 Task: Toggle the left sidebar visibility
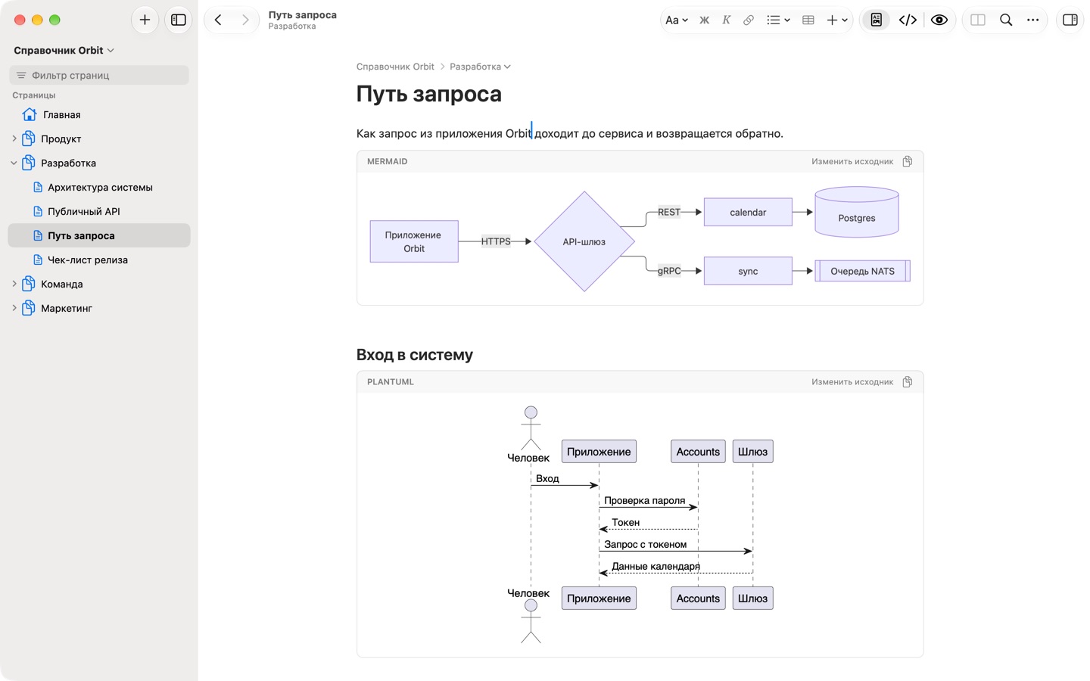pyautogui.click(x=179, y=20)
